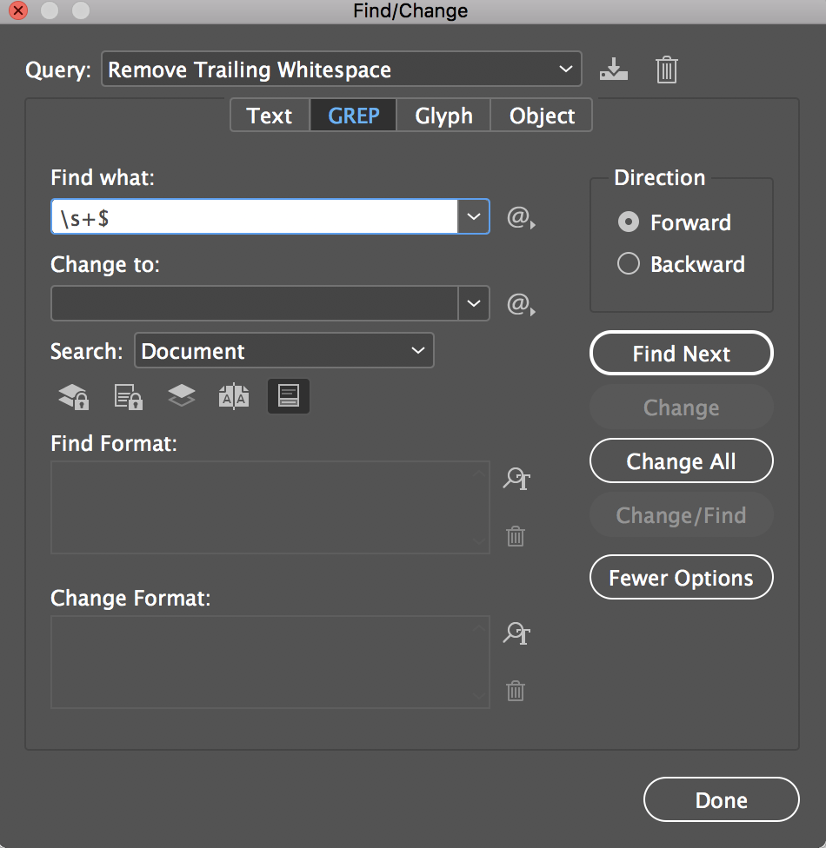The width and height of the screenshot is (826, 848).
Task: Switch to the Glyph tab
Action: [443, 116]
